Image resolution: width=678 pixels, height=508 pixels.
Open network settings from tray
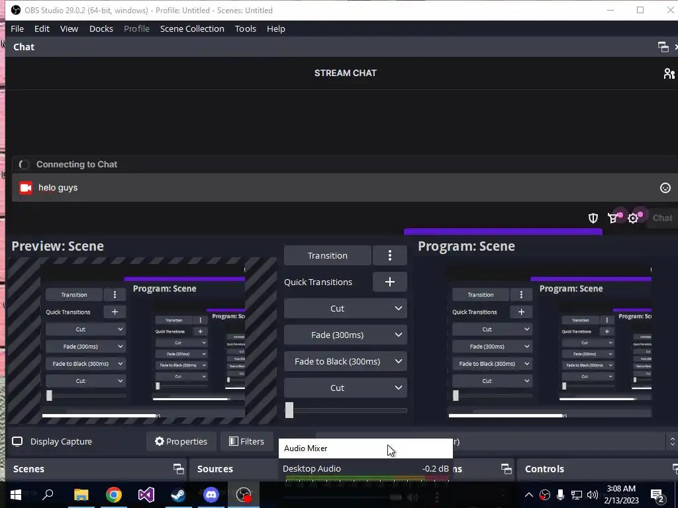pyautogui.click(x=577, y=495)
